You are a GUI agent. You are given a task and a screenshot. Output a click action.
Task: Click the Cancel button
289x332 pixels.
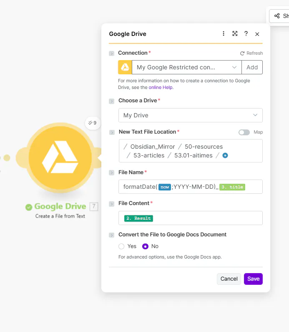click(x=229, y=279)
